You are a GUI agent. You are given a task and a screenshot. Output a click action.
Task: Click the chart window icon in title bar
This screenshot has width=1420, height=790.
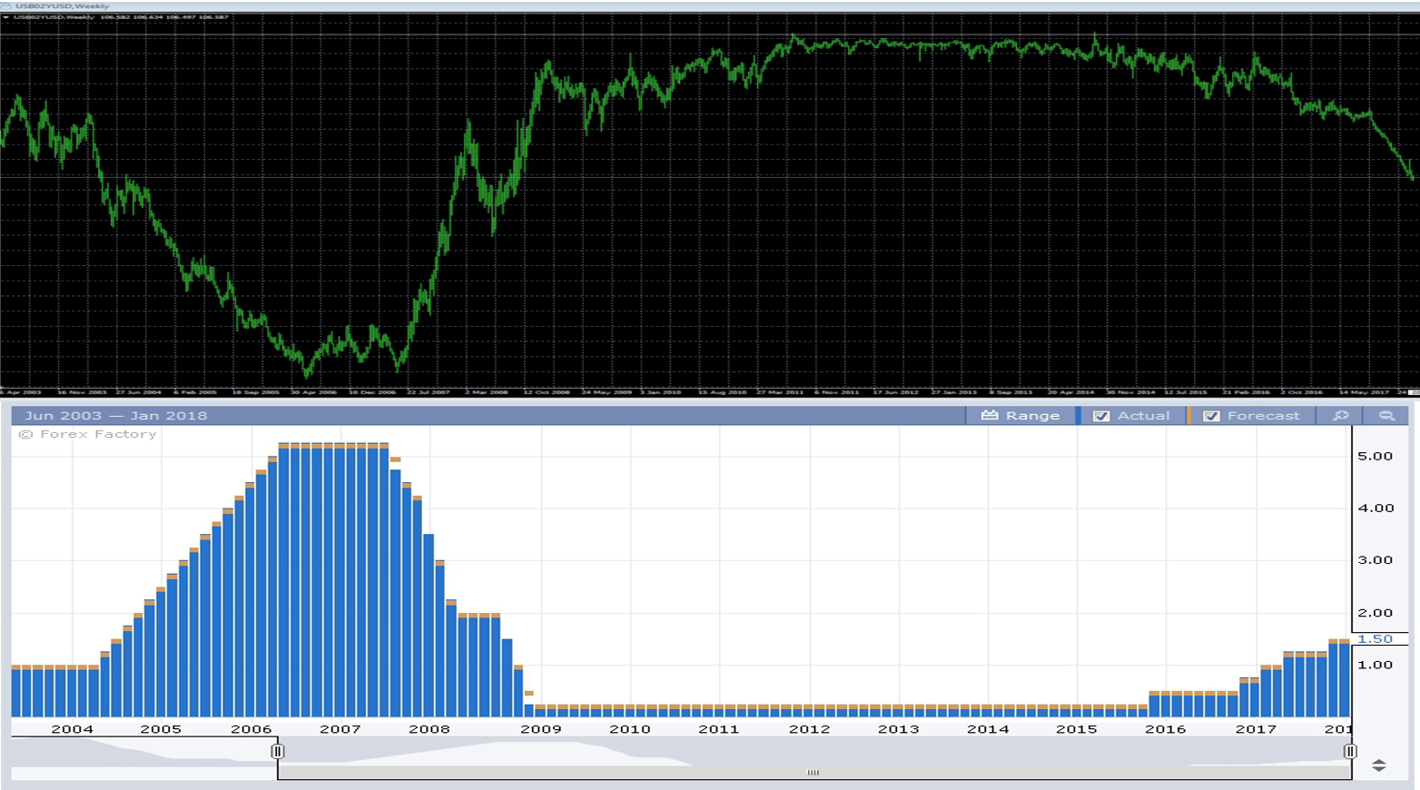click(6, 5)
